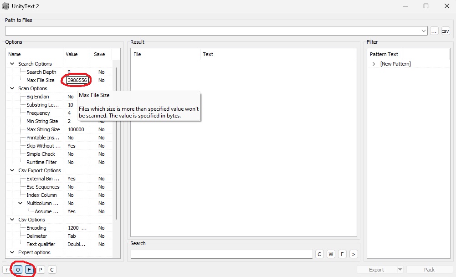The height and width of the screenshot is (277, 456).
Task: Click the help '?' button
Action: [6, 270]
